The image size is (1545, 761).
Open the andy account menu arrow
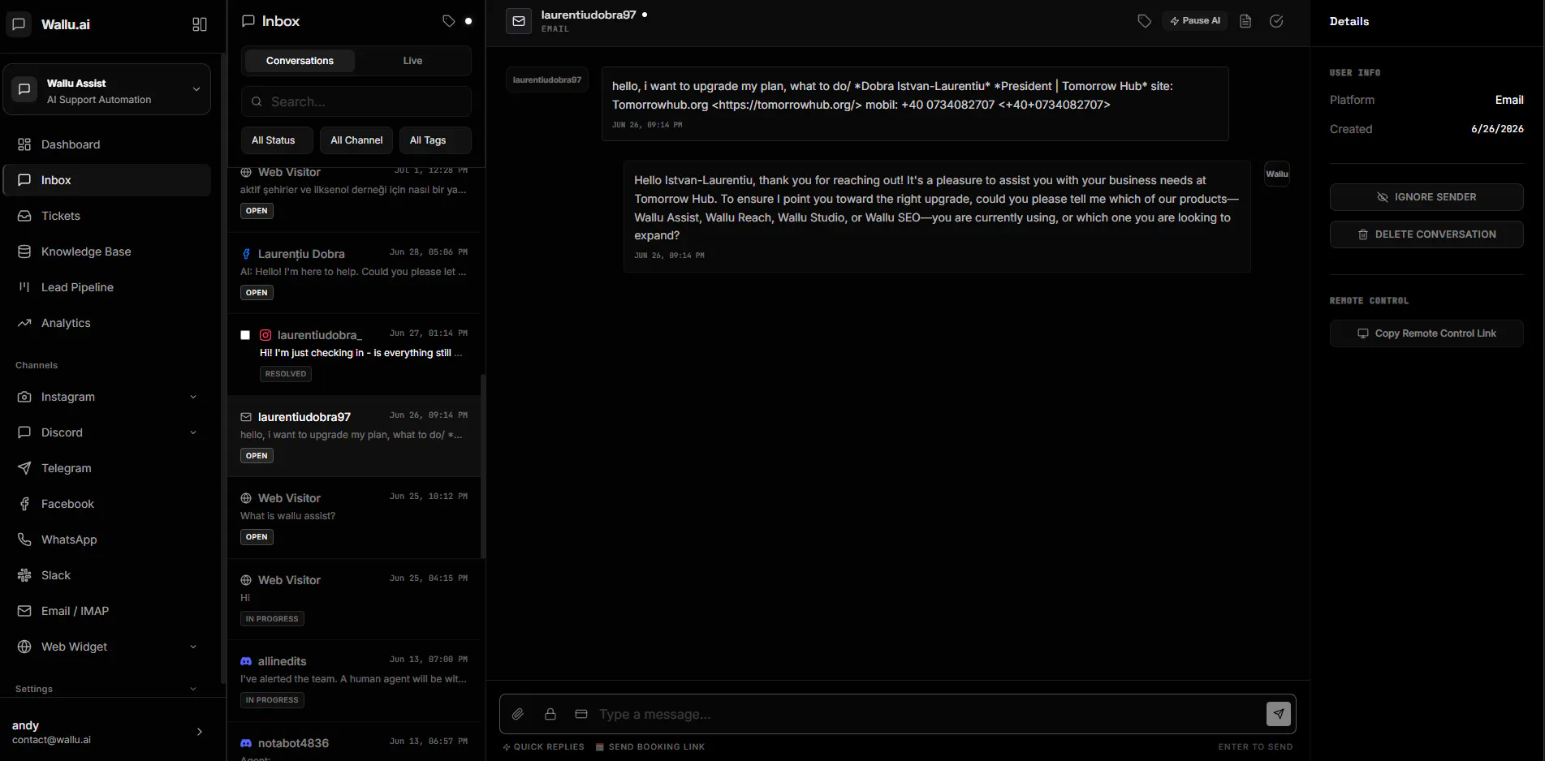coord(200,732)
